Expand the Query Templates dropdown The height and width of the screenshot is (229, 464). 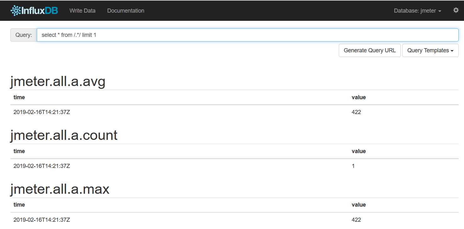click(430, 50)
